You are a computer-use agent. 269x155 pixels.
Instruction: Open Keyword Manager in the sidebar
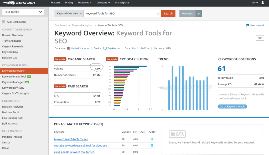(x=13, y=82)
